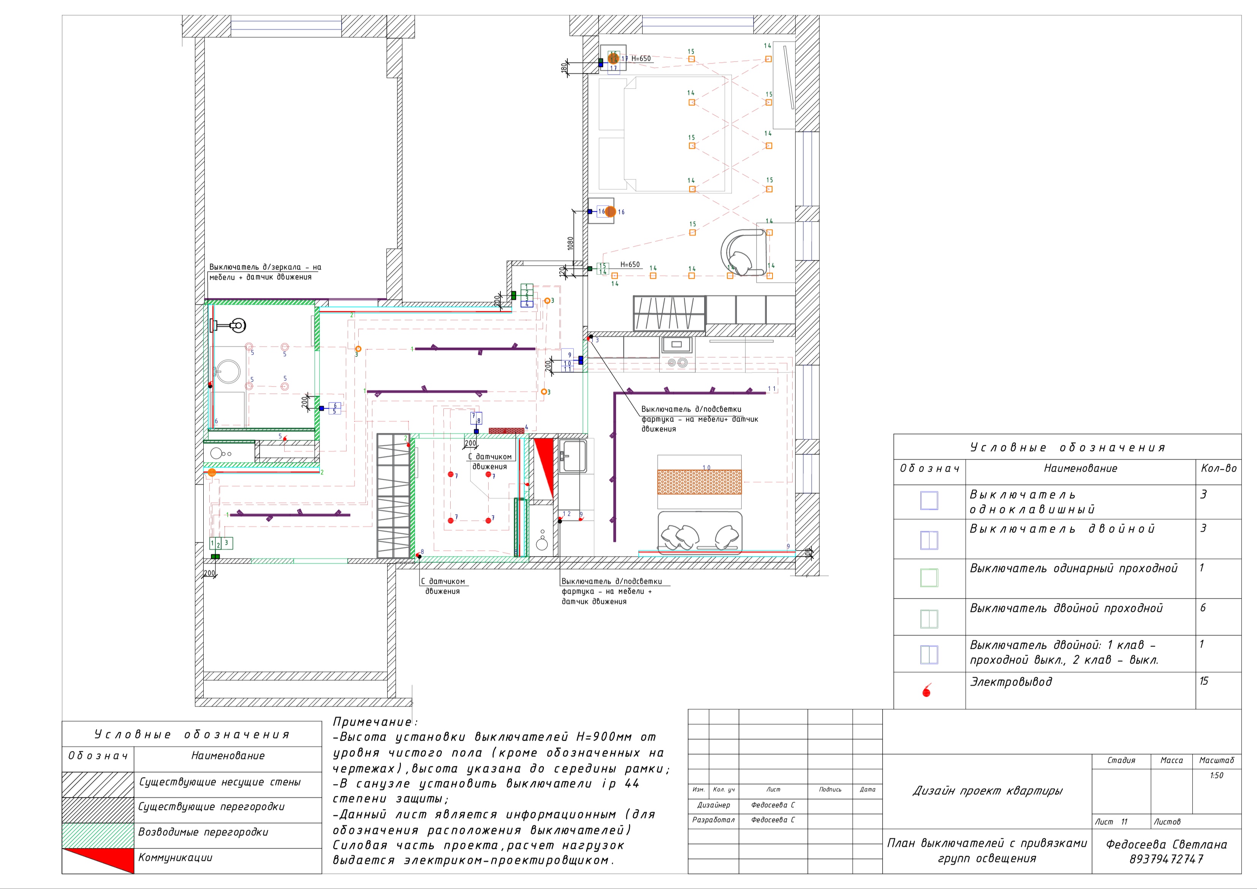Image resolution: width=1257 pixels, height=889 pixels.
Task: Click fartuk backlight note inside the living room
Action: coord(700,419)
